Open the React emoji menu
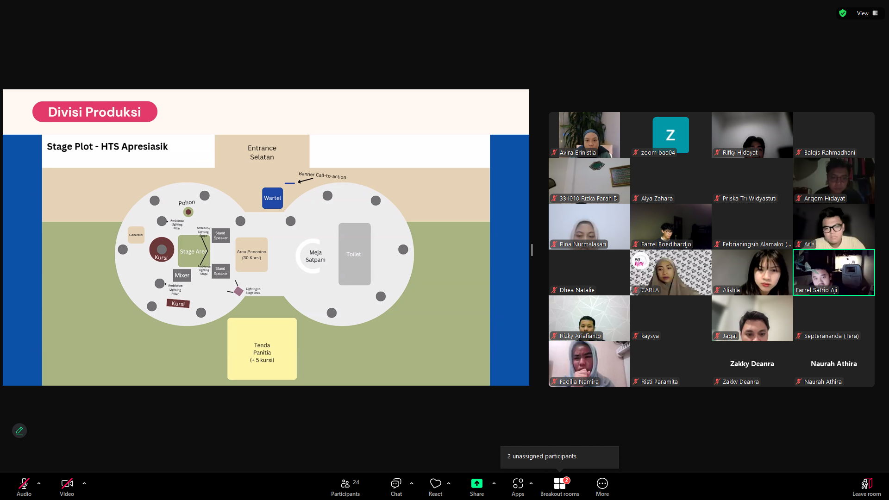 coord(435,487)
